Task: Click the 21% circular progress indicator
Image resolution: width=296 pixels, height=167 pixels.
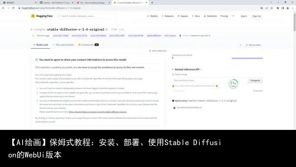Action: pyautogui.click(x=234, y=84)
